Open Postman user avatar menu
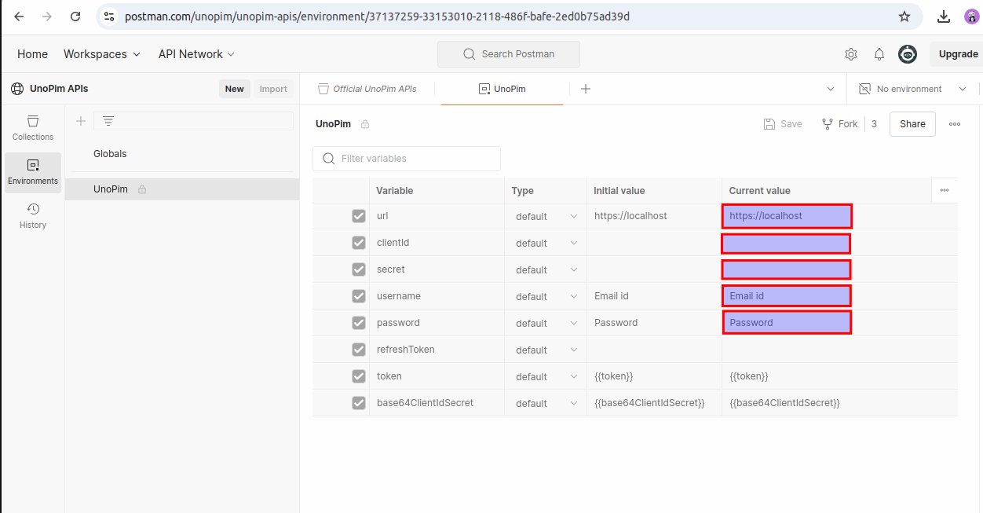The image size is (983, 513). point(908,54)
